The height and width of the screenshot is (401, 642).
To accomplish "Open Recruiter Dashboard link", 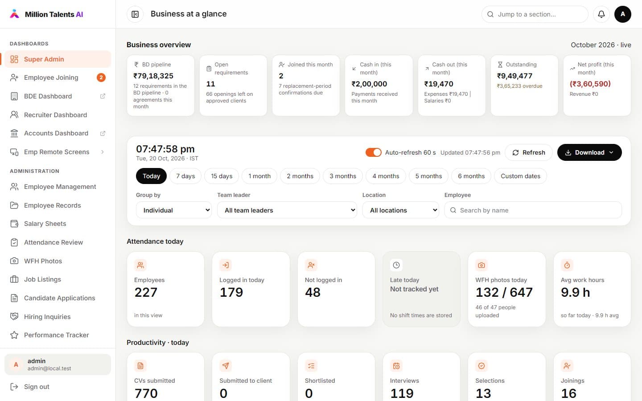I will [x=58, y=115].
